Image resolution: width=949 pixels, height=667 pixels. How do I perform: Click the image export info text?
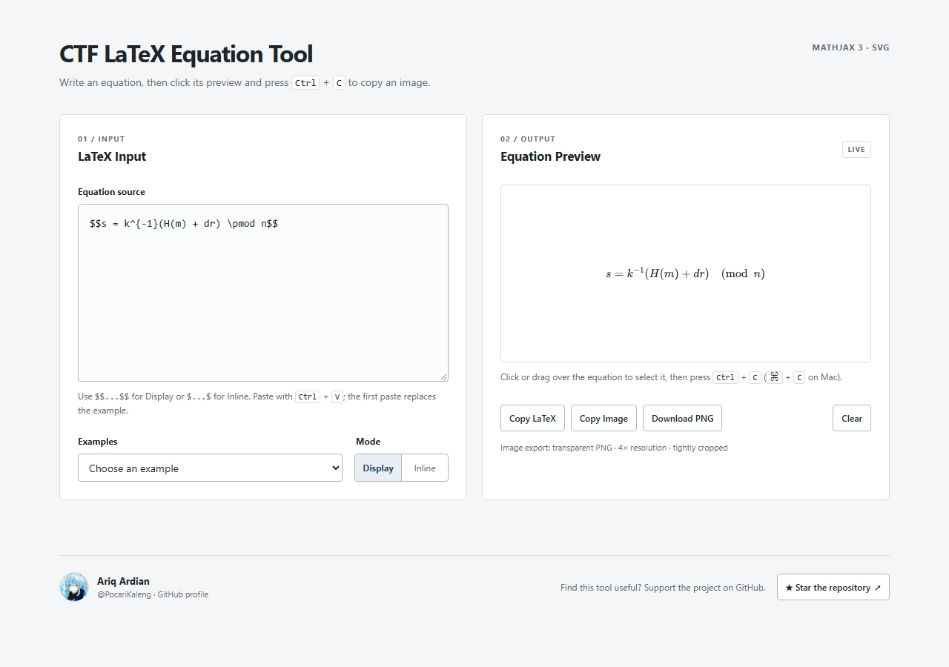click(614, 448)
